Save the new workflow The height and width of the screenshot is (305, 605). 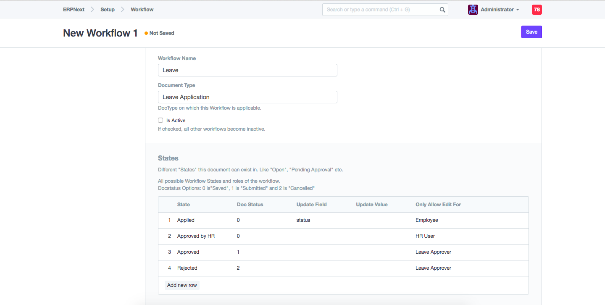click(531, 32)
